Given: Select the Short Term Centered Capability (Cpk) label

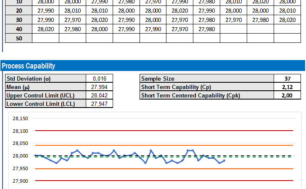Looking at the screenshot, I should [x=207, y=95].
